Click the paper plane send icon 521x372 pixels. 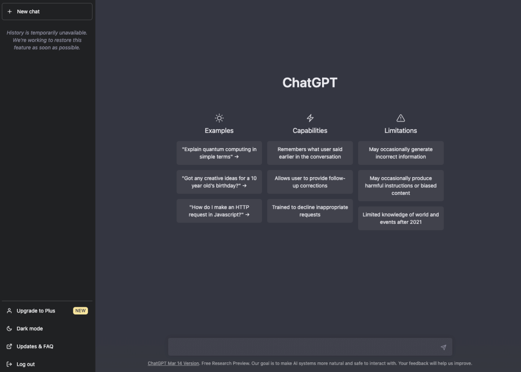(443, 347)
